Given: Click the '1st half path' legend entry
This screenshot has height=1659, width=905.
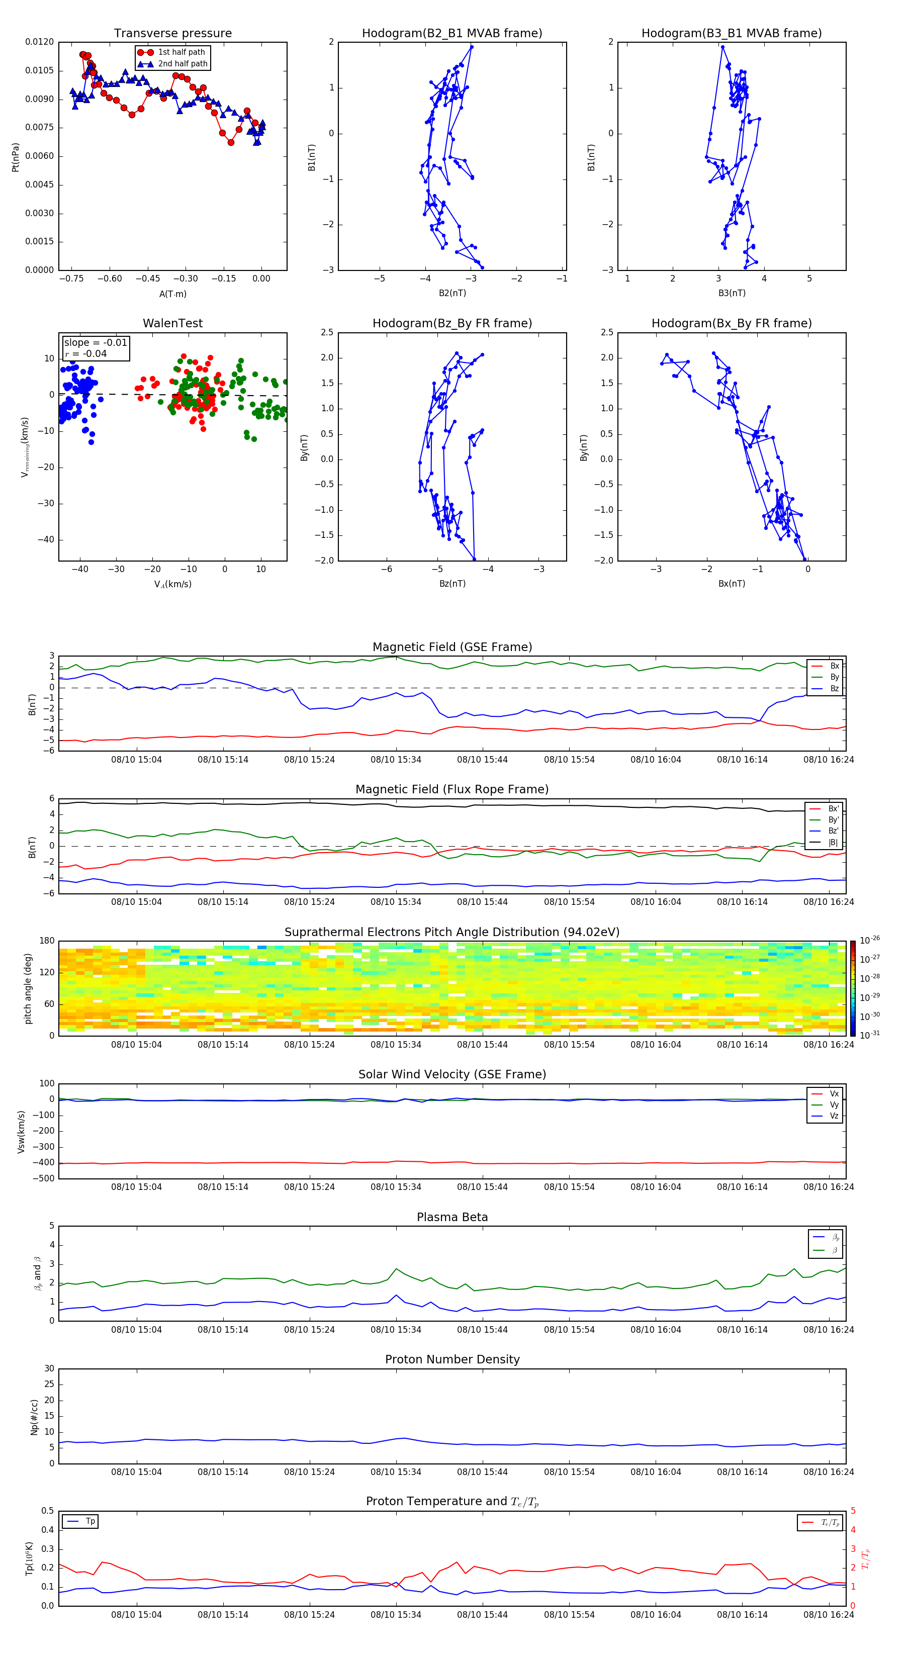Looking at the screenshot, I should click(172, 52).
